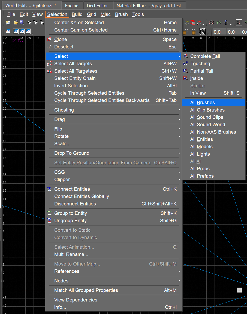Image resolution: width=247 pixels, height=314 pixels.
Task: Open Multi Rename dialog entry
Action: (114, 254)
